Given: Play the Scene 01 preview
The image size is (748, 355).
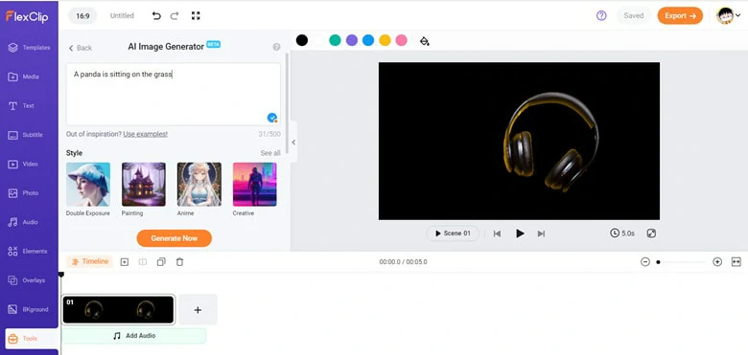Looking at the screenshot, I should pos(453,233).
